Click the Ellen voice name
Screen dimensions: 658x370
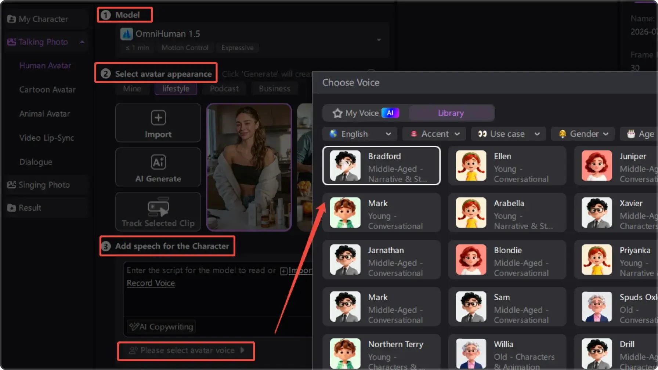[502, 156]
